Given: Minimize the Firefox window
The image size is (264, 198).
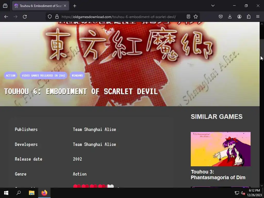Looking at the screenshot, I should pos(234,6).
